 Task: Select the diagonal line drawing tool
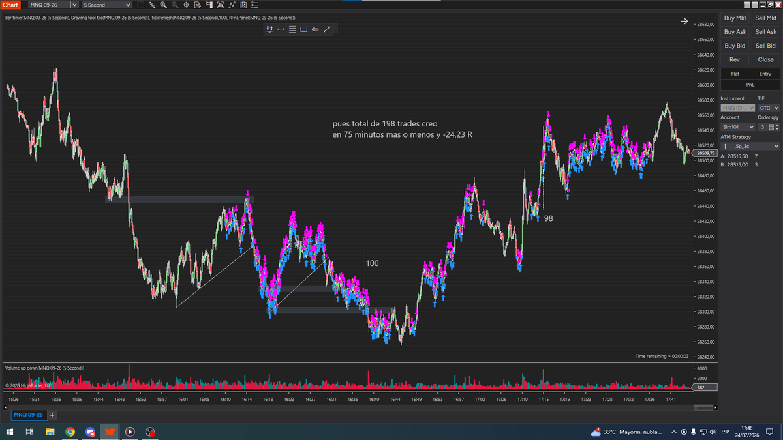point(327,29)
